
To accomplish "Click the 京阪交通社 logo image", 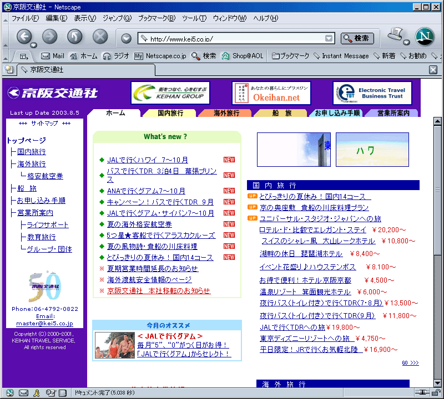I will pos(53,93).
